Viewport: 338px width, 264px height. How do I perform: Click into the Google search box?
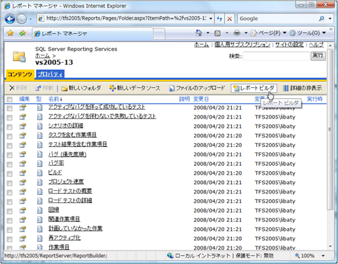tap(278, 18)
